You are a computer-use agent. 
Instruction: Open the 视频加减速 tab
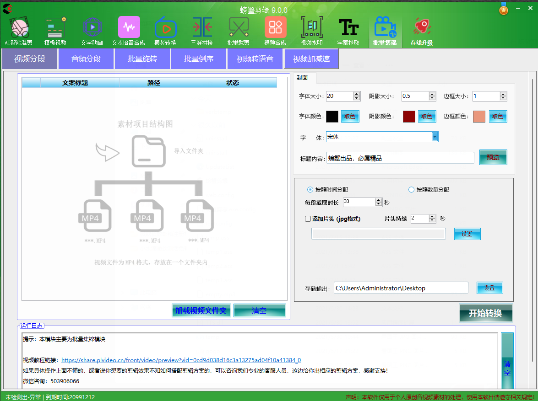[x=311, y=59]
